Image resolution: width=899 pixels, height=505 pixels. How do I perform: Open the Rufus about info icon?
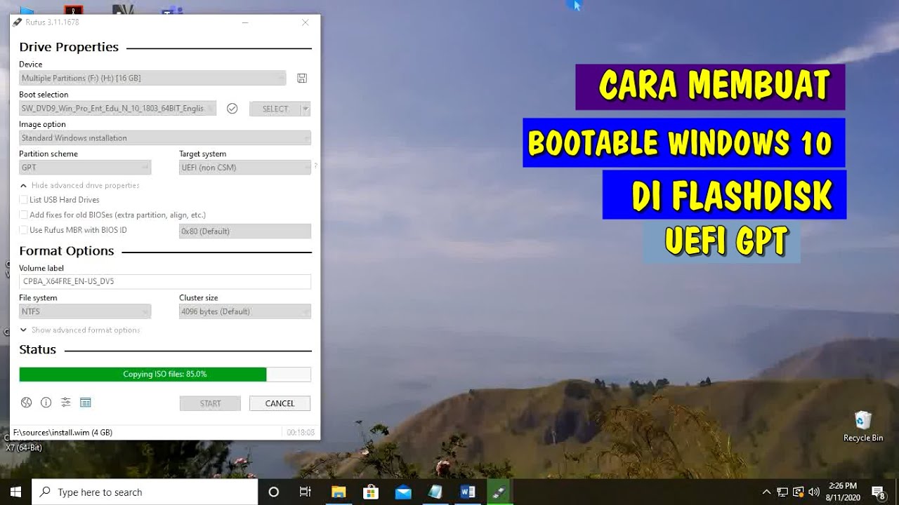tap(46, 403)
